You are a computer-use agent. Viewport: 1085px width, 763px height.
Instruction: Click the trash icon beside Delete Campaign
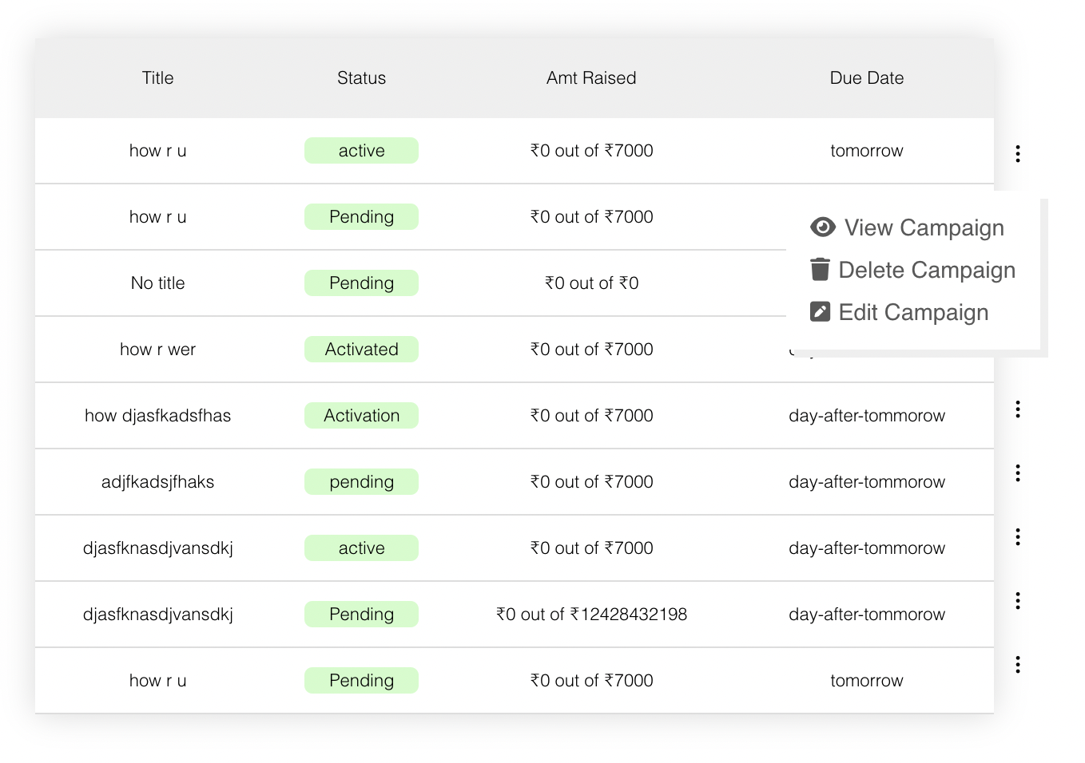pyautogui.click(x=820, y=270)
